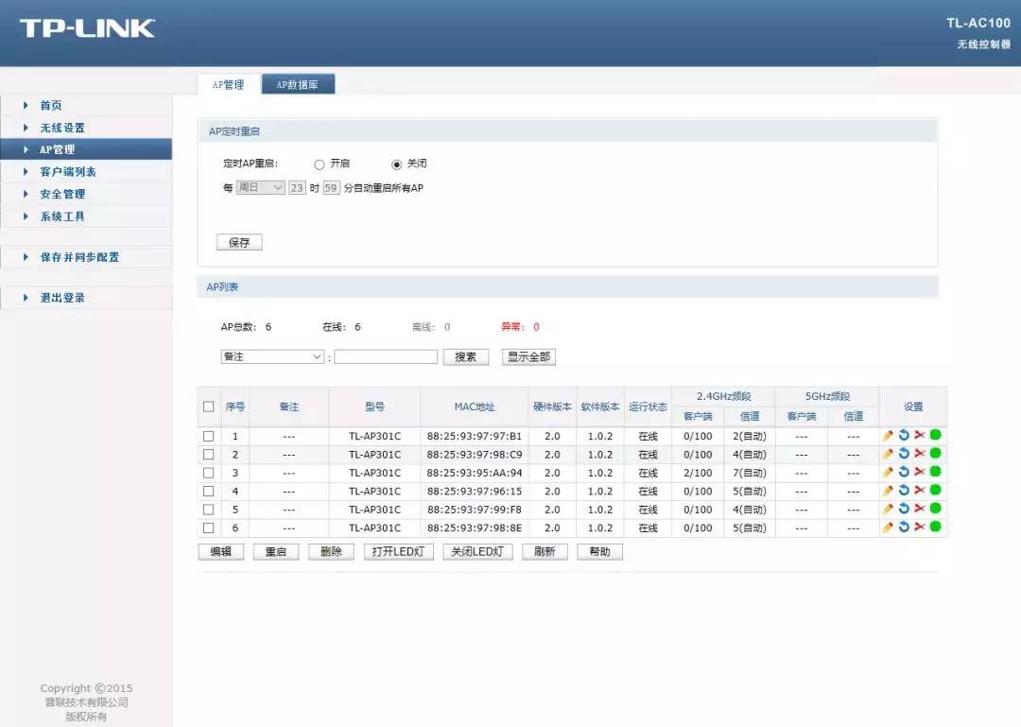Image resolution: width=1021 pixels, height=727 pixels.
Task: Click the edit pencil icon for AP row 1
Action: click(x=887, y=436)
